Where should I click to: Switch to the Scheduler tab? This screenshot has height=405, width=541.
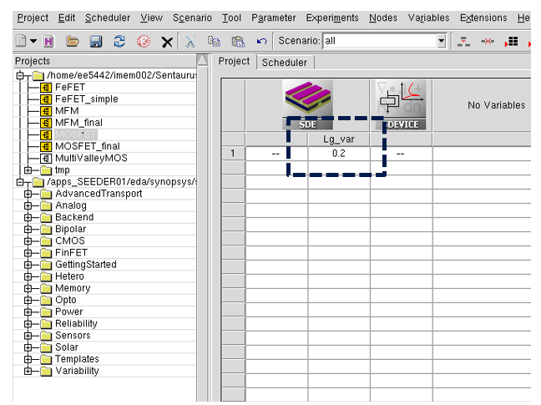284,62
